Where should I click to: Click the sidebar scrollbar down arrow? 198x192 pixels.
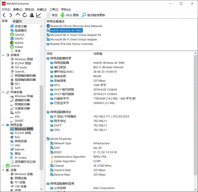click(x=41, y=189)
